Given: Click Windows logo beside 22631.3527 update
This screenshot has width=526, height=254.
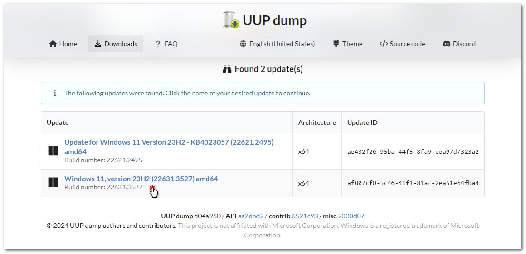Looking at the screenshot, I should tap(53, 182).
